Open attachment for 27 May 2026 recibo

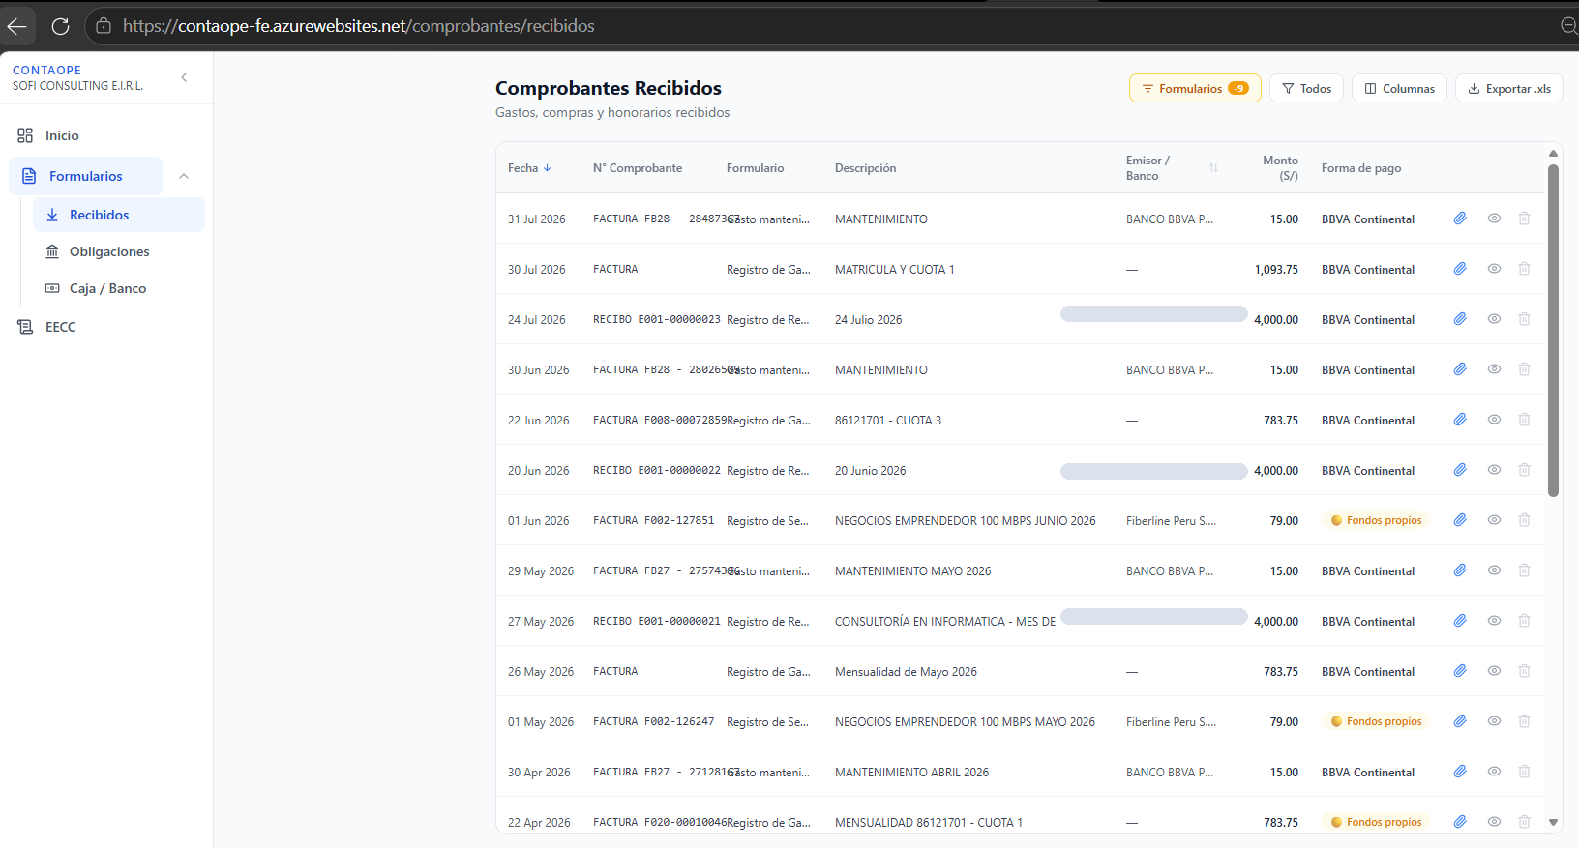pyautogui.click(x=1460, y=621)
